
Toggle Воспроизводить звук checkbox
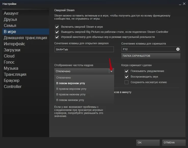pyautogui.click(x=127, y=77)
